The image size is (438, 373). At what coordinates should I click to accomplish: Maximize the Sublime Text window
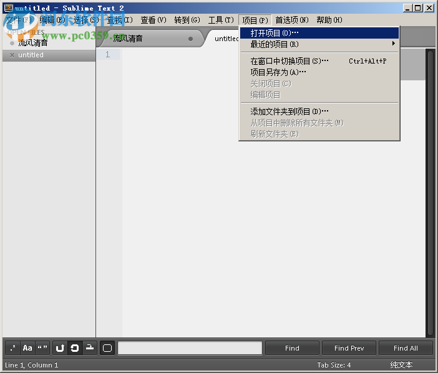point(418,8)
